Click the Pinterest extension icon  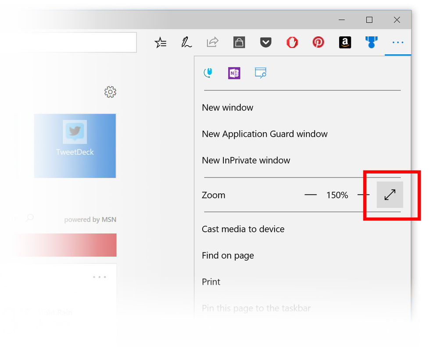click(318, 42)
